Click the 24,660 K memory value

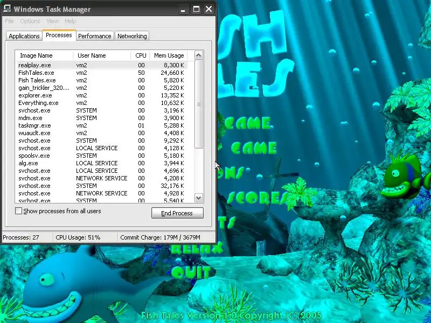[x=172, y=73]
